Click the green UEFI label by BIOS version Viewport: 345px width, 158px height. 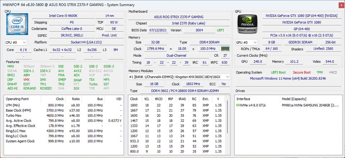[x=220, y=30]
